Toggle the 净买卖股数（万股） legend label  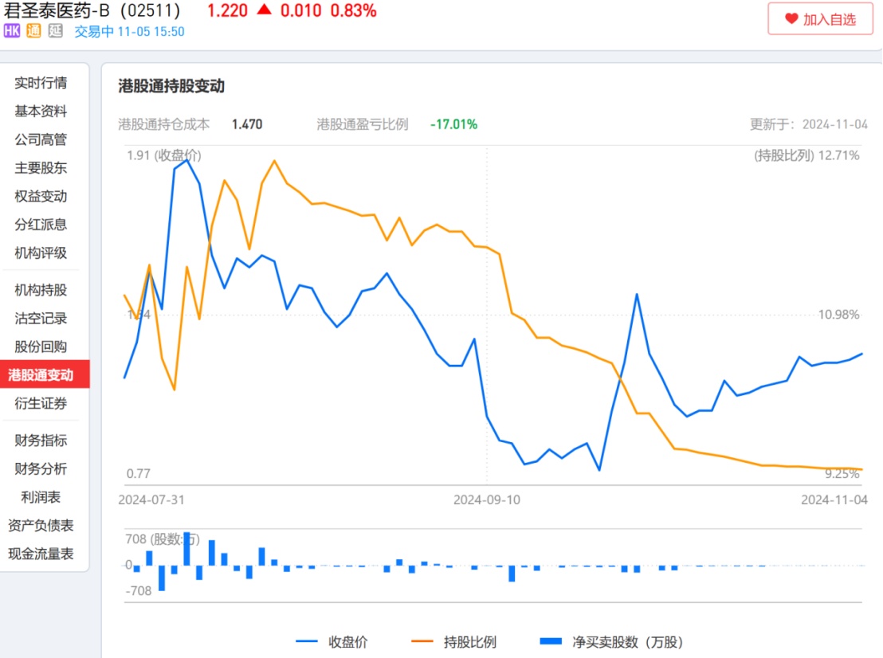point(627,641)
